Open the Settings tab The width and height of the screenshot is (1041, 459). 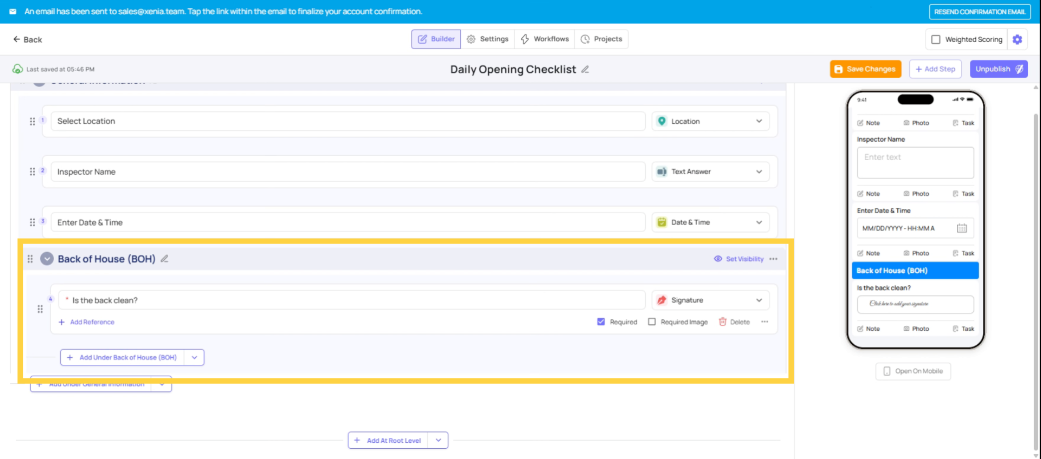click(487, 39)
